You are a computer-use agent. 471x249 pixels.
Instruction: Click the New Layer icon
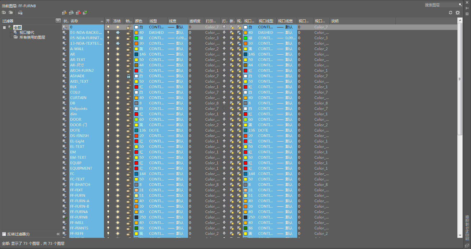tap(64, 13)
